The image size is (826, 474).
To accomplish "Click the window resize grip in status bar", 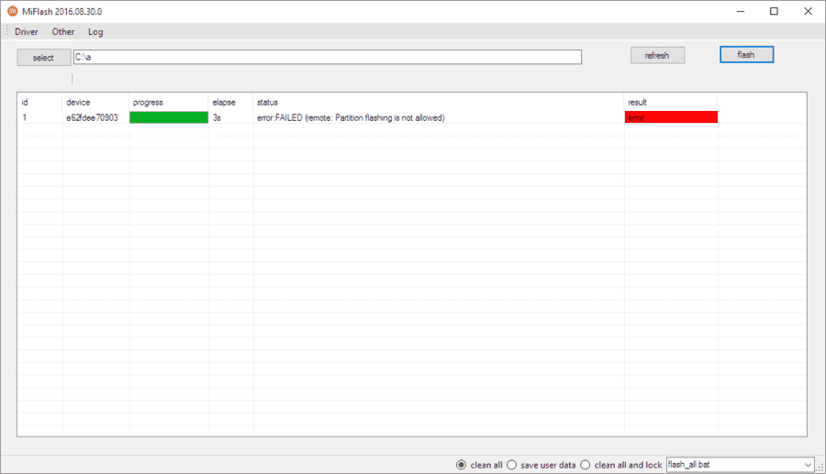I will (820, 467).
